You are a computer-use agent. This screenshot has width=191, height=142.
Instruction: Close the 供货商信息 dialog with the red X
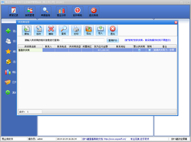click(x=176, y=22)
